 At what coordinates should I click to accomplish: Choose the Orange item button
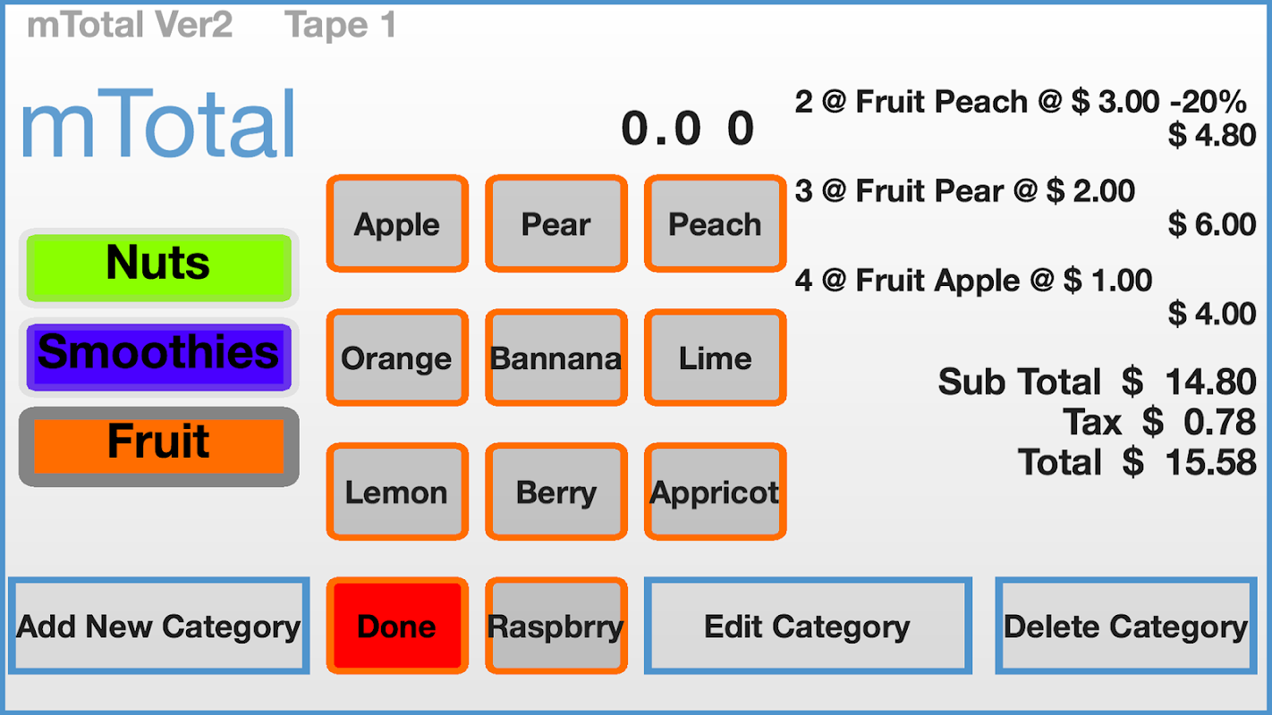click(x=397, y=357)
